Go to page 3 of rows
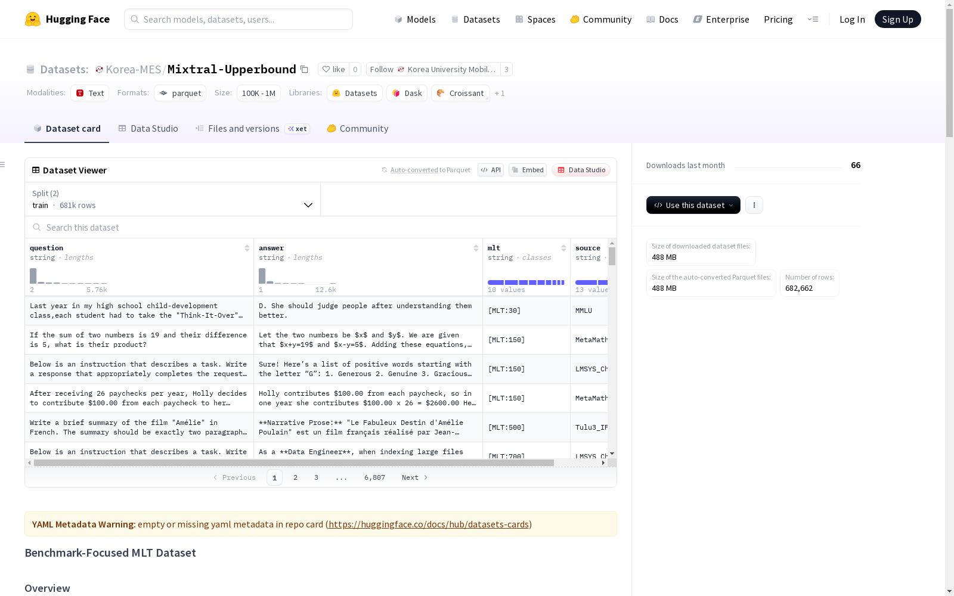The image size is (954, 596). [x=316, y=477]
